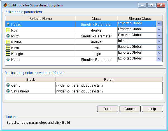168x131 pixels.
Task: Click Simulink.Parameter class cell for Kuser
Action: [x=96, y=60]
